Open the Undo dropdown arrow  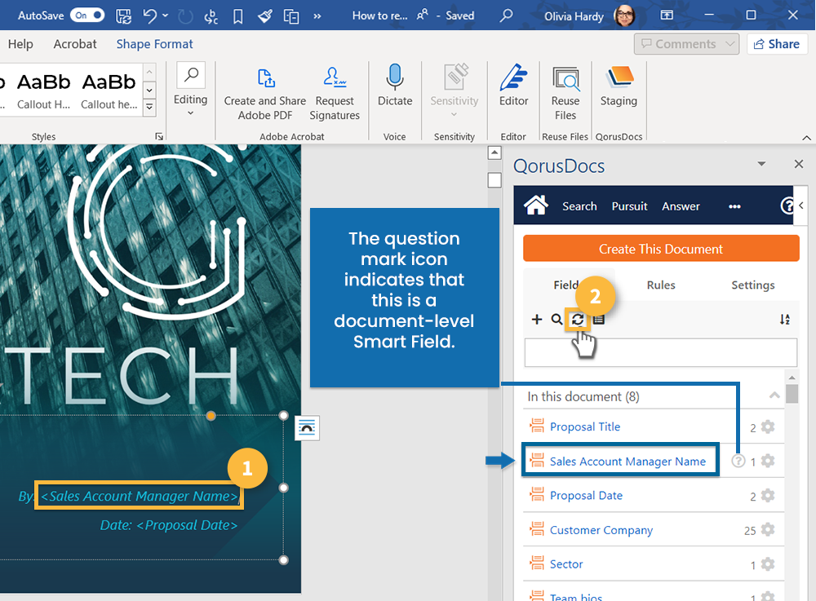point(166,15)
